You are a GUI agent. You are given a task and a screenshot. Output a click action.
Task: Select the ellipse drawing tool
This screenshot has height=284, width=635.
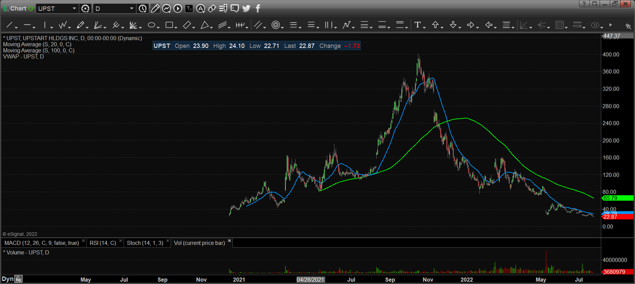click(151, 25)
